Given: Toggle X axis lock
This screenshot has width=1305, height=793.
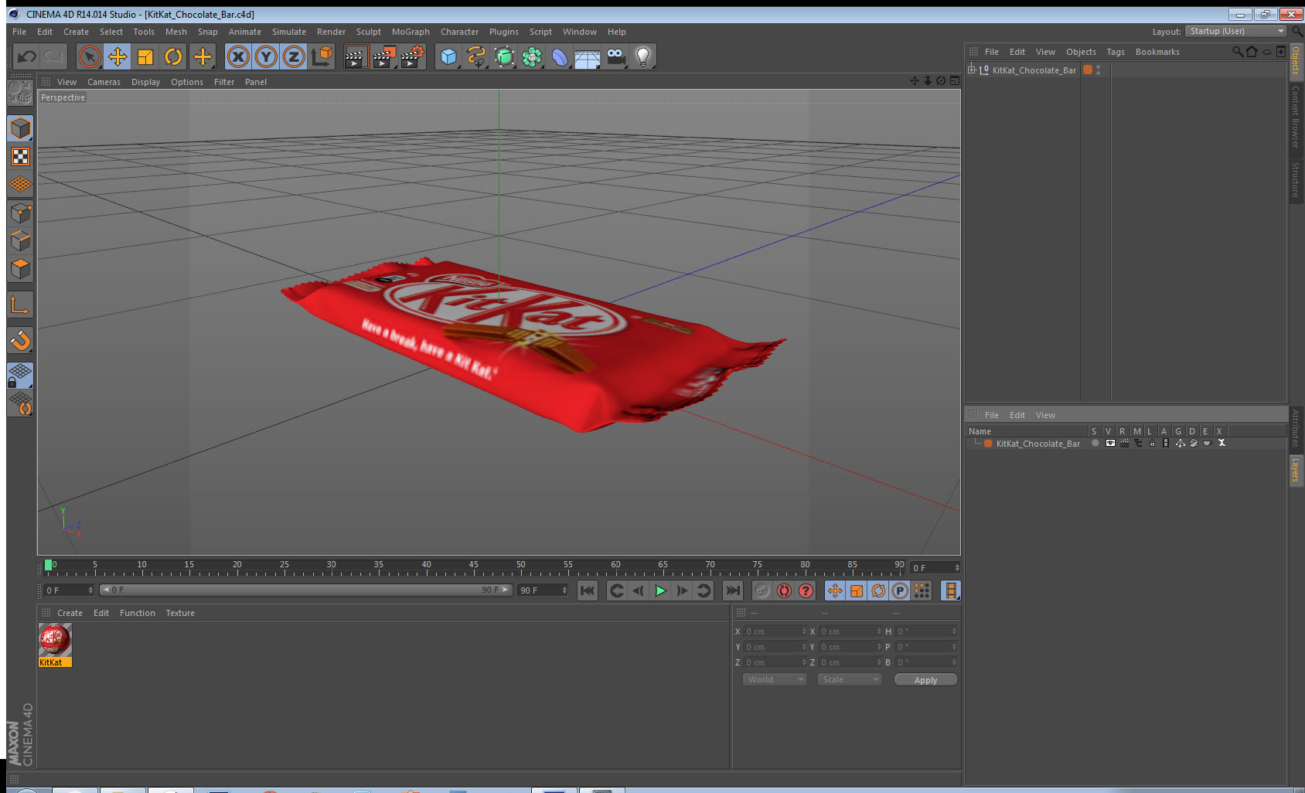Looking at the screenshot, I should [x=238, y=56].
